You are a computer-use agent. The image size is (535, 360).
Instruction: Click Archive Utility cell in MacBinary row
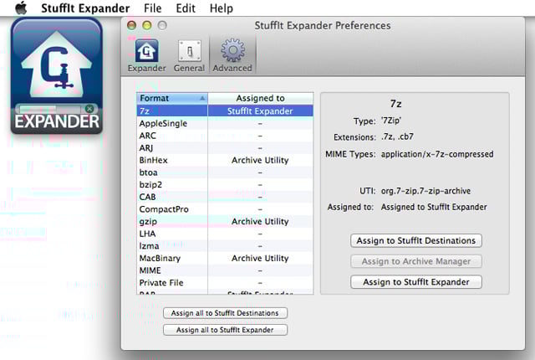pyautogui.click(x=260, y=258)
